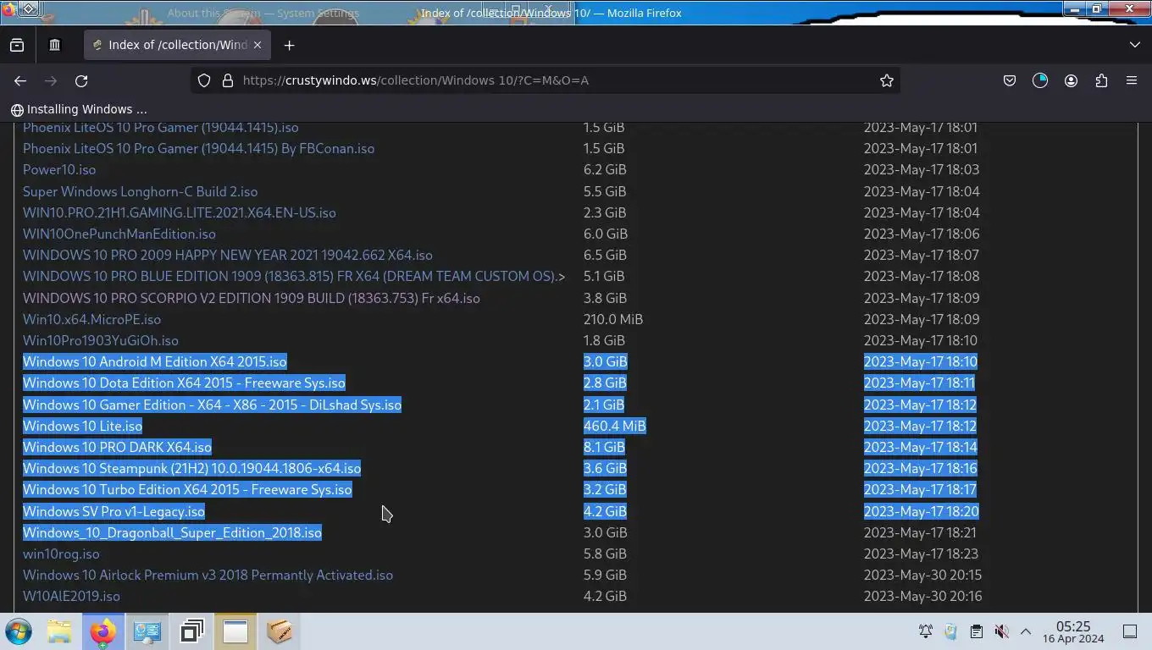Open the circular pie toolbar icon
The height and width of the screenshot is (650, 1152).
[1040, 80]
